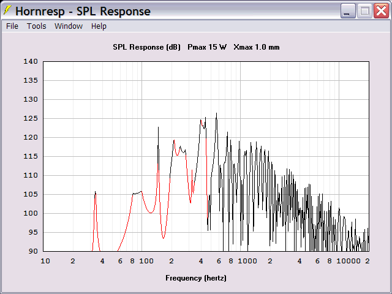The image size is (392, 294).
Task: Click the 10000 frequency axis label
Action: (x=349, y=261)
